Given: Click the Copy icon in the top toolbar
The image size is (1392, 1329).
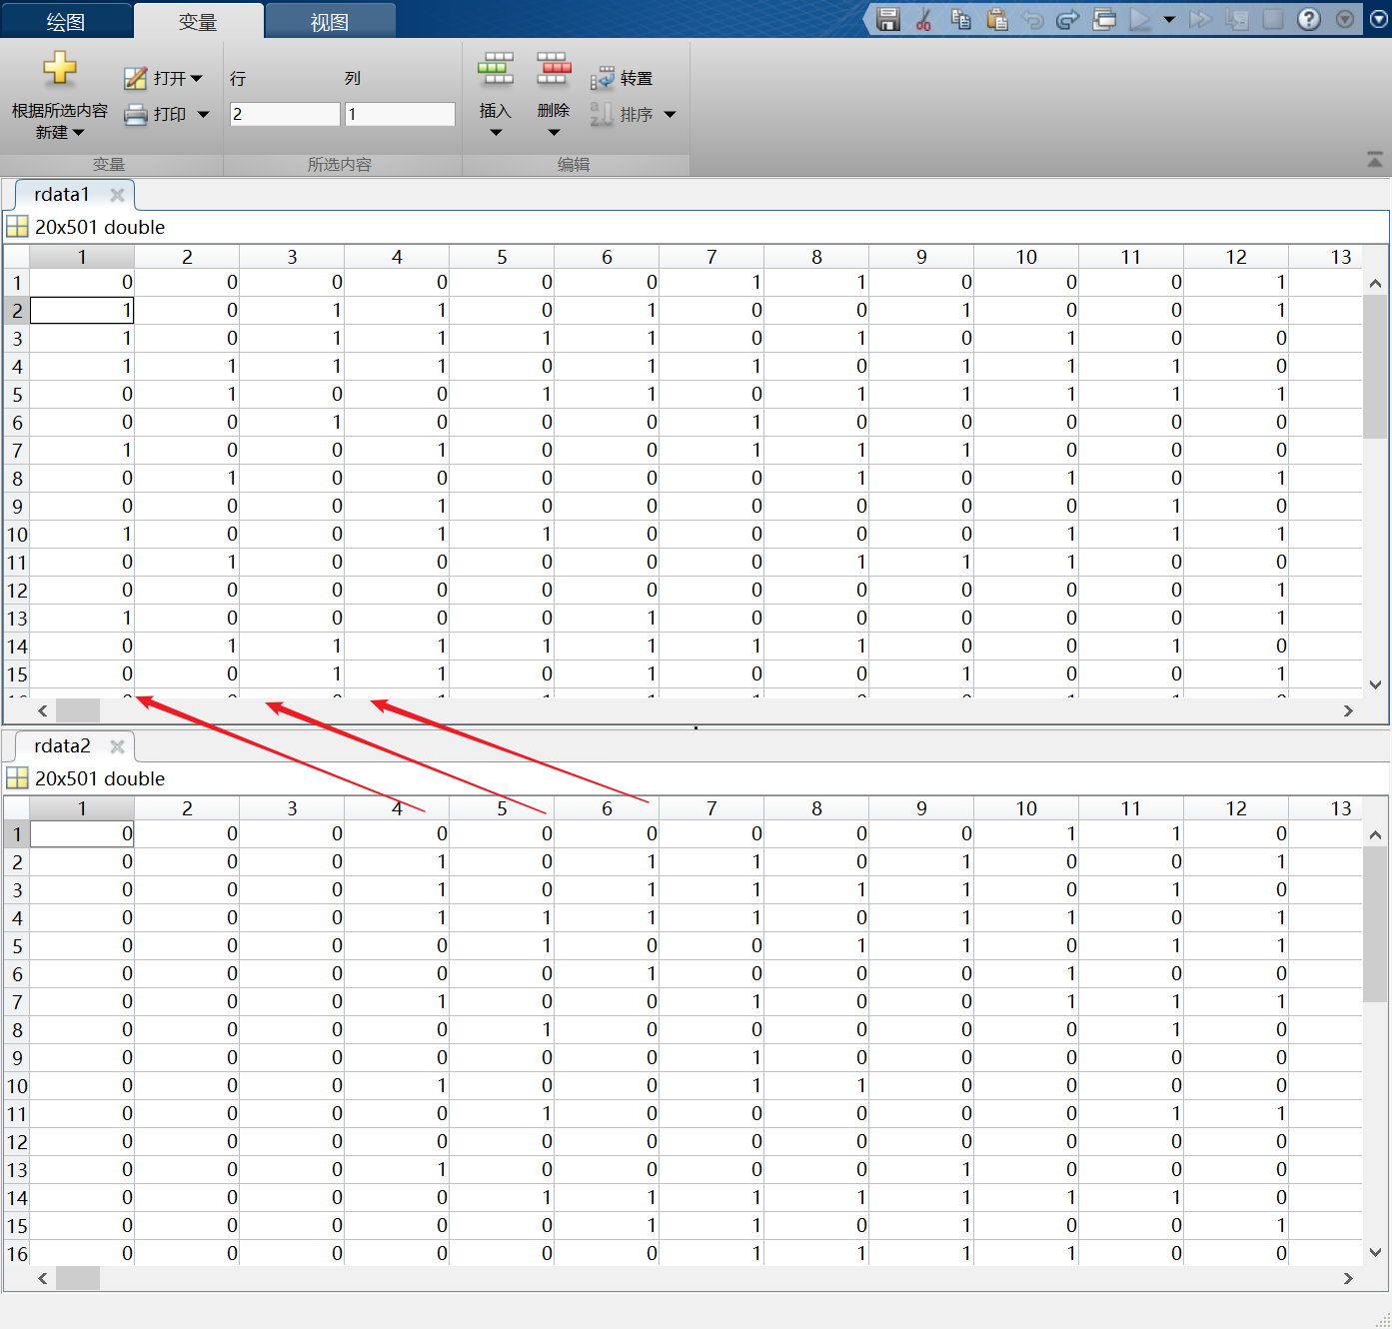Looking at the screenshot, I should 960,19.
